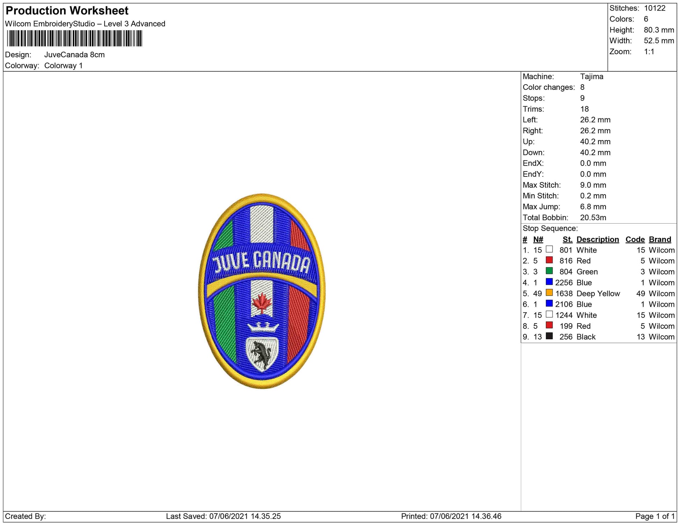Click the crown icon on the badge

pyautogui.click(x=263, y=327)
